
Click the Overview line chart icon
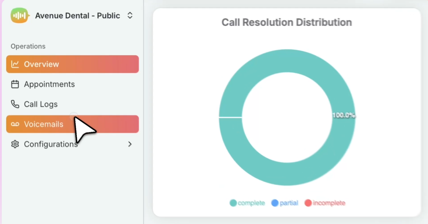15,64
